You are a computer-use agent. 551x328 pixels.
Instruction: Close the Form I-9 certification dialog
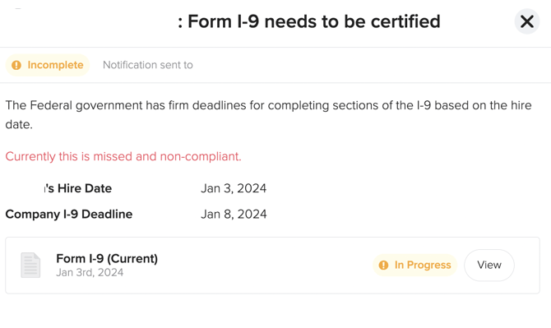pos(527,21)
